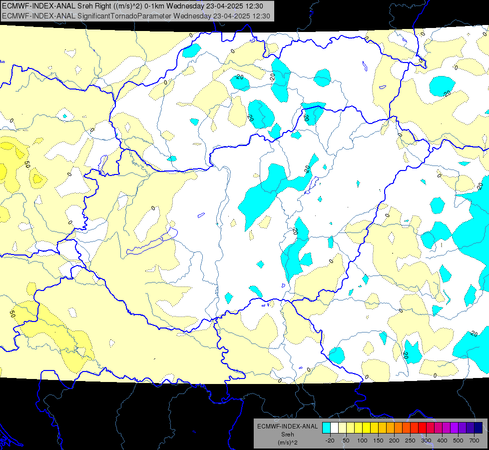Viewport: 489px width, 450px height.
Task: Click the '100' legend scale value
Action: point(363,440)
